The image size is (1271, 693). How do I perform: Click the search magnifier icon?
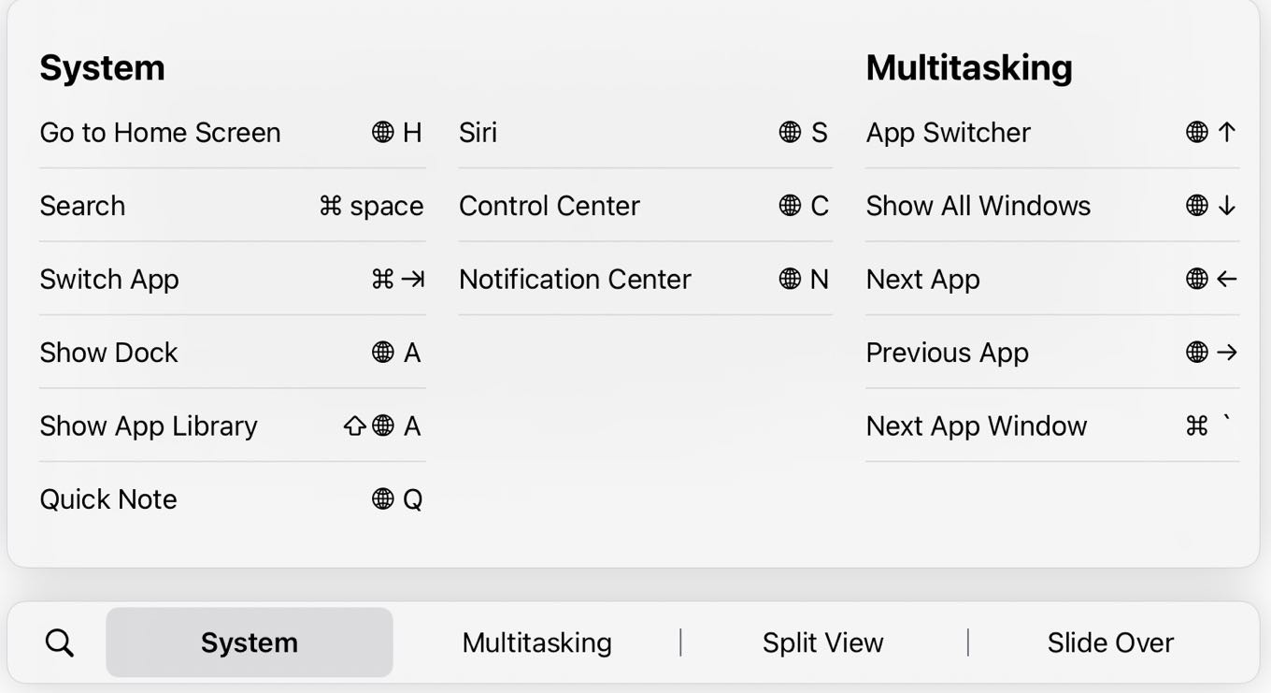(60, 642)
